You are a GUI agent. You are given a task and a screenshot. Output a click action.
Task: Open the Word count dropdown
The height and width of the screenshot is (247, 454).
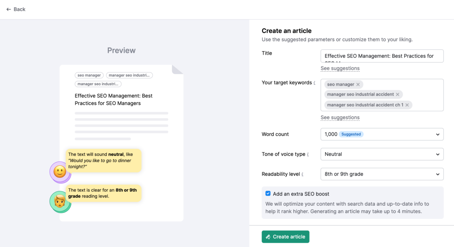[382, 134]
